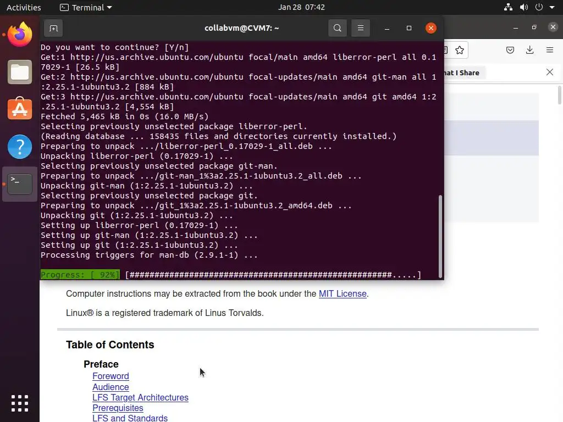Image resolution: width=563 pixels, height=422 pixels.
Task: Open the Firefox Pocket save icon
Action: pyautogui.click(x=510, y=50)
